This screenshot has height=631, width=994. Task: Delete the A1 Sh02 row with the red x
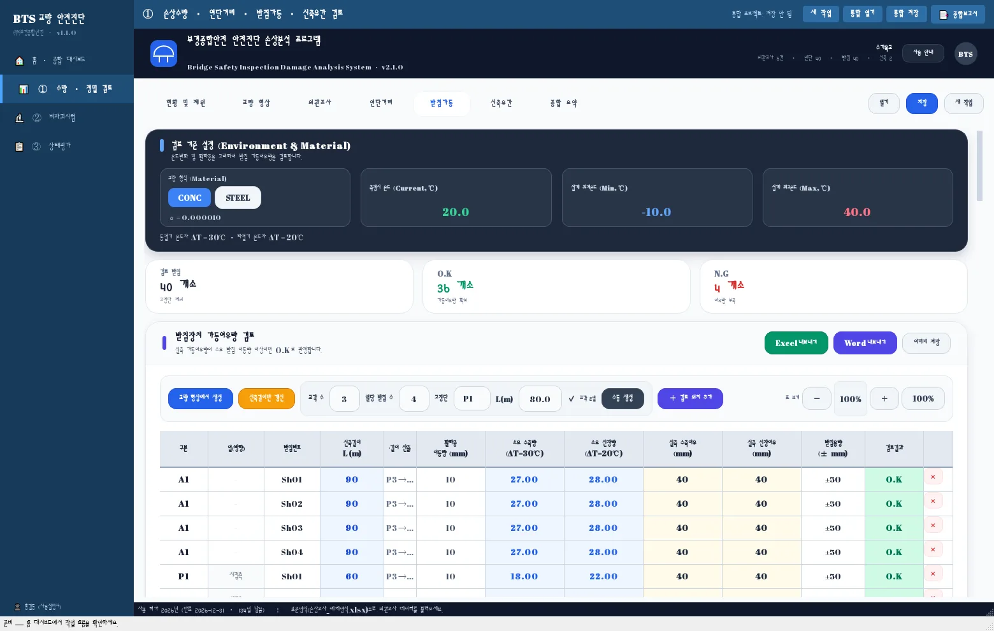(933, 501)
